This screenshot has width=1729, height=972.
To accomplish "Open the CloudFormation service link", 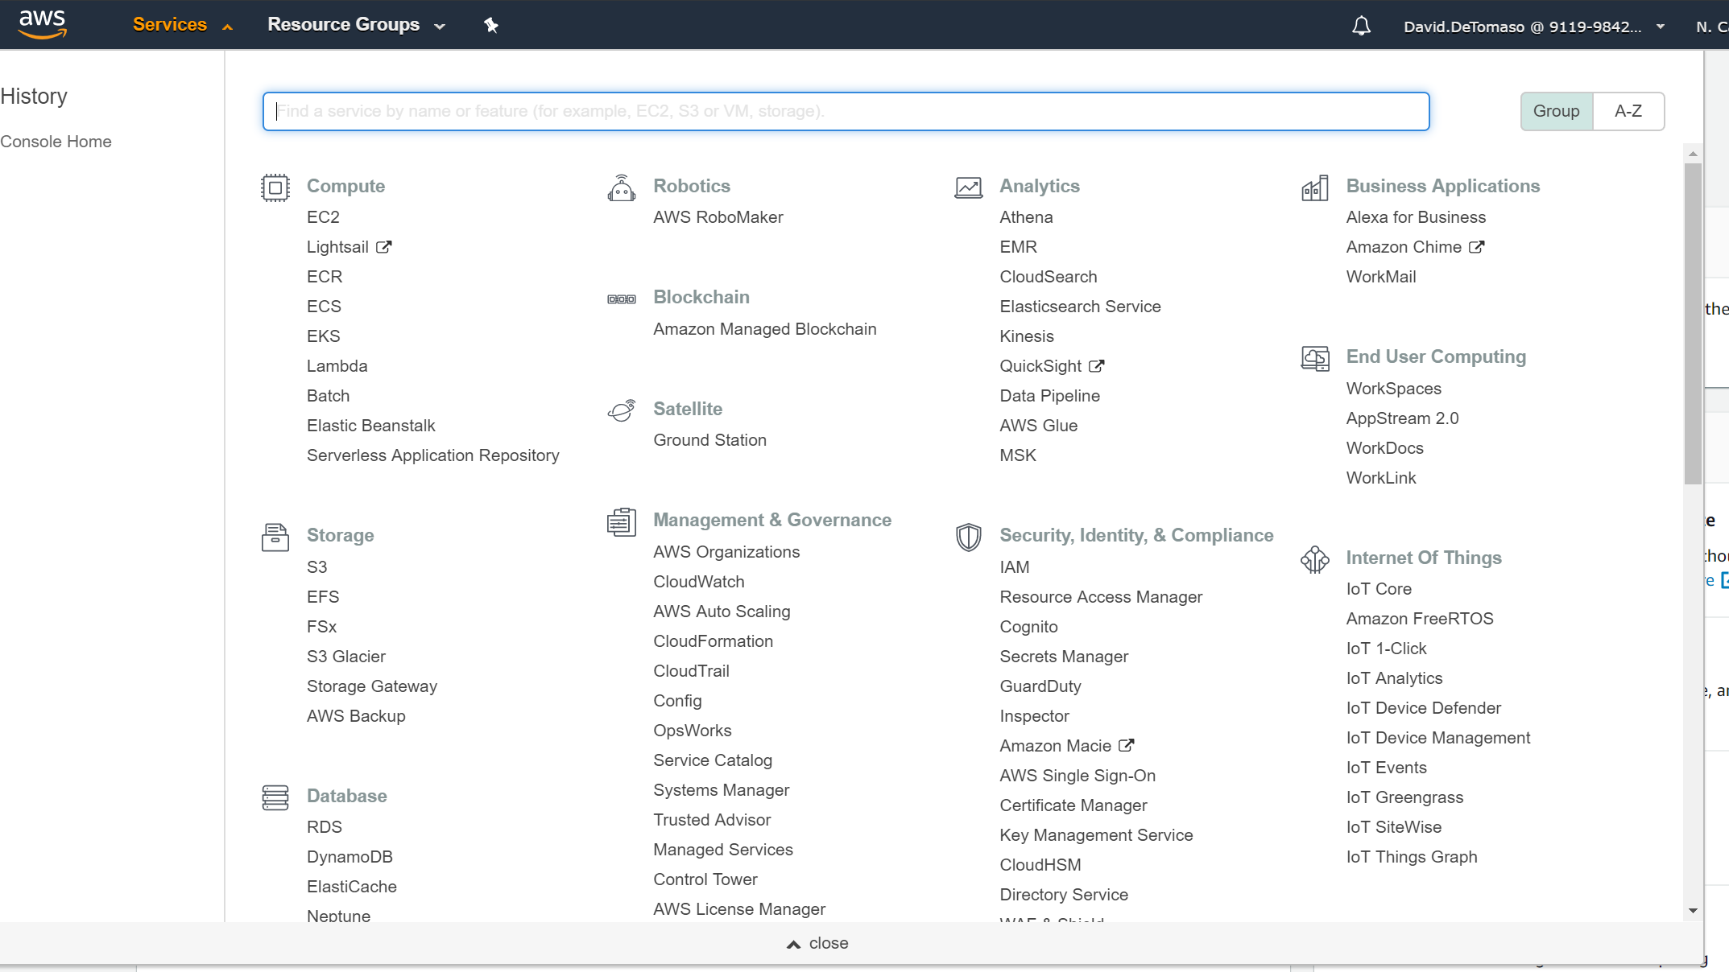I will pyautogui.click(x=713, y=641).
